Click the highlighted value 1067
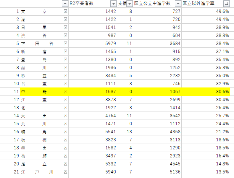Screen dimensions: 234x178 pyautogui.click(x=157, y=92)
